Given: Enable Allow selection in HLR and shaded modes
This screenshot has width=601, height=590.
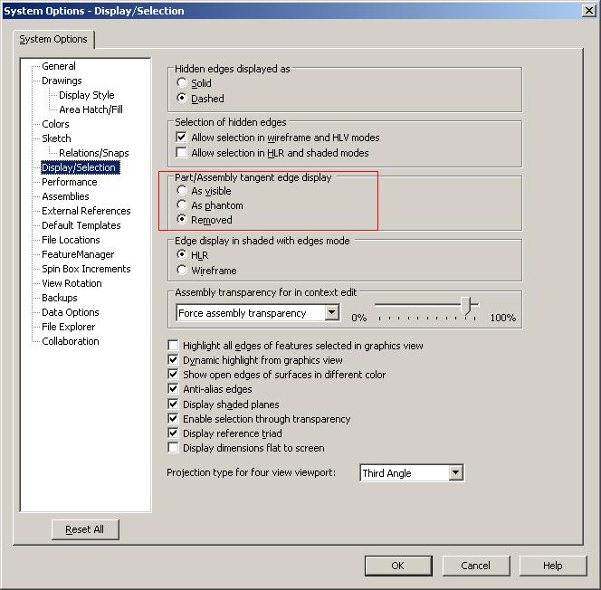Looking at the screenshot, I should click(181, 153).
